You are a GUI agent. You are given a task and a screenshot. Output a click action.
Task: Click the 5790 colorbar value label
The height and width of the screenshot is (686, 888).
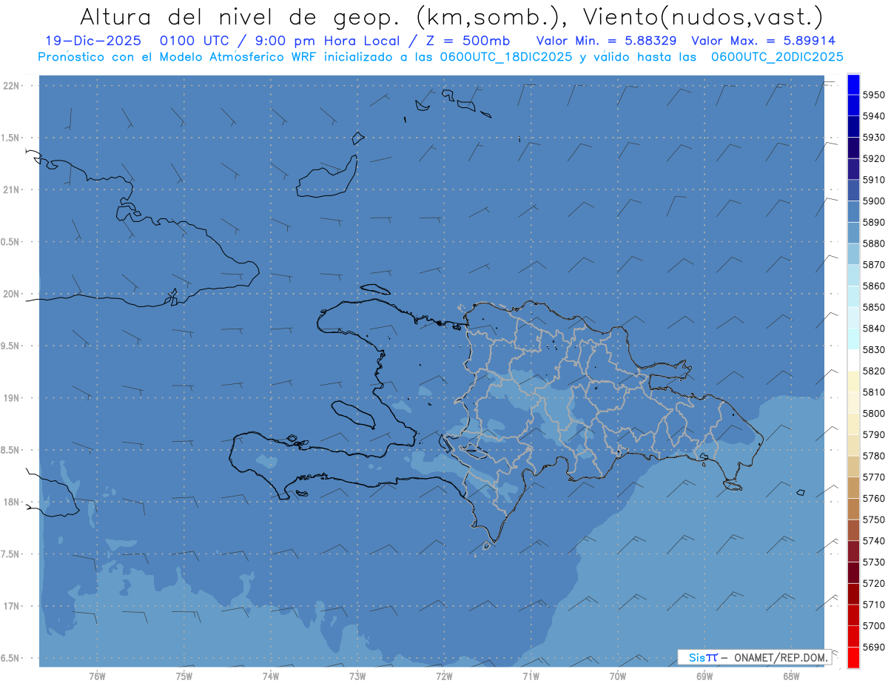pos(873,434)
